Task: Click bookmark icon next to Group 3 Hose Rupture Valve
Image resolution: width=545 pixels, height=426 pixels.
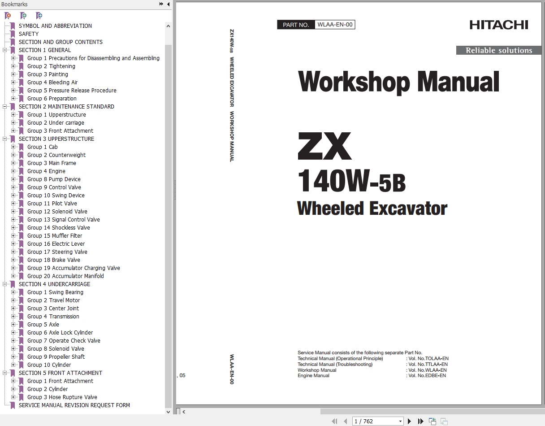Action: click(x=21, y=397)
